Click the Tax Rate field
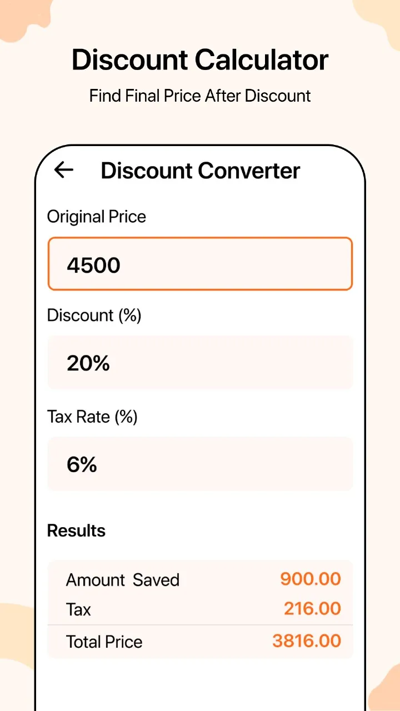 [200, 464]
